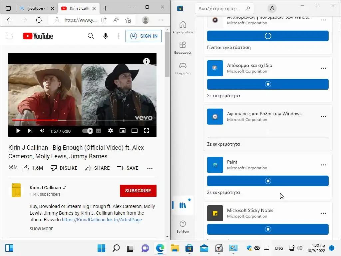Stop Microsoft Sticky Notes download

pyautogui.click(x=268, y=229)
